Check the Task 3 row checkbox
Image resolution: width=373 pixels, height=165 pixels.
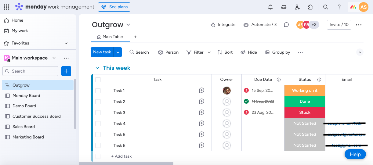98,113
